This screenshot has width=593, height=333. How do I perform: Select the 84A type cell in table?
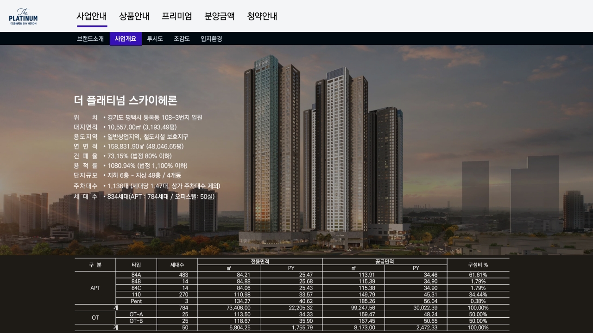[x=136, y=275]
